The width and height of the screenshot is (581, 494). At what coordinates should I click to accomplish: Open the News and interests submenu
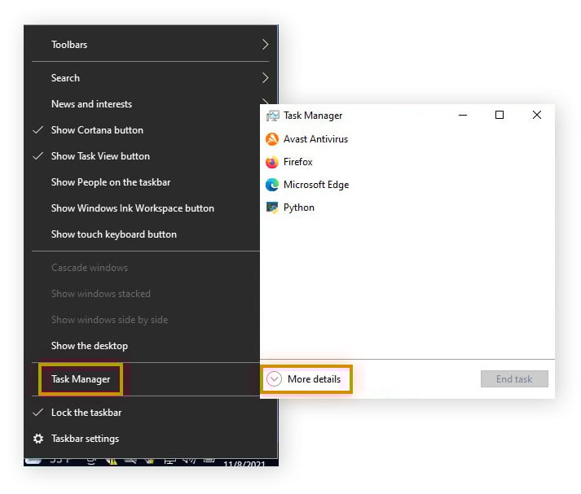click(91, 104)
